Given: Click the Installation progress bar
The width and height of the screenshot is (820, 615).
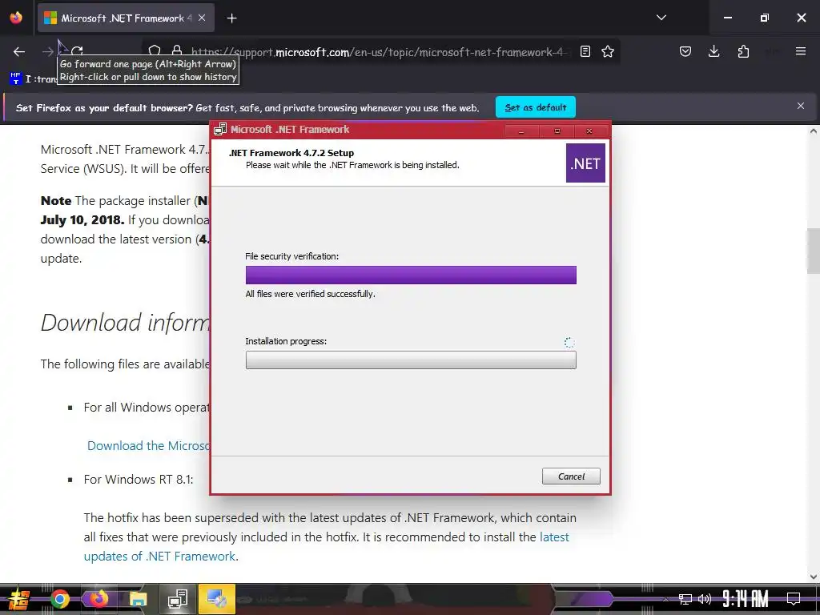Looking at the screenshot, I should pyautogui.click(x=411, y=360).
